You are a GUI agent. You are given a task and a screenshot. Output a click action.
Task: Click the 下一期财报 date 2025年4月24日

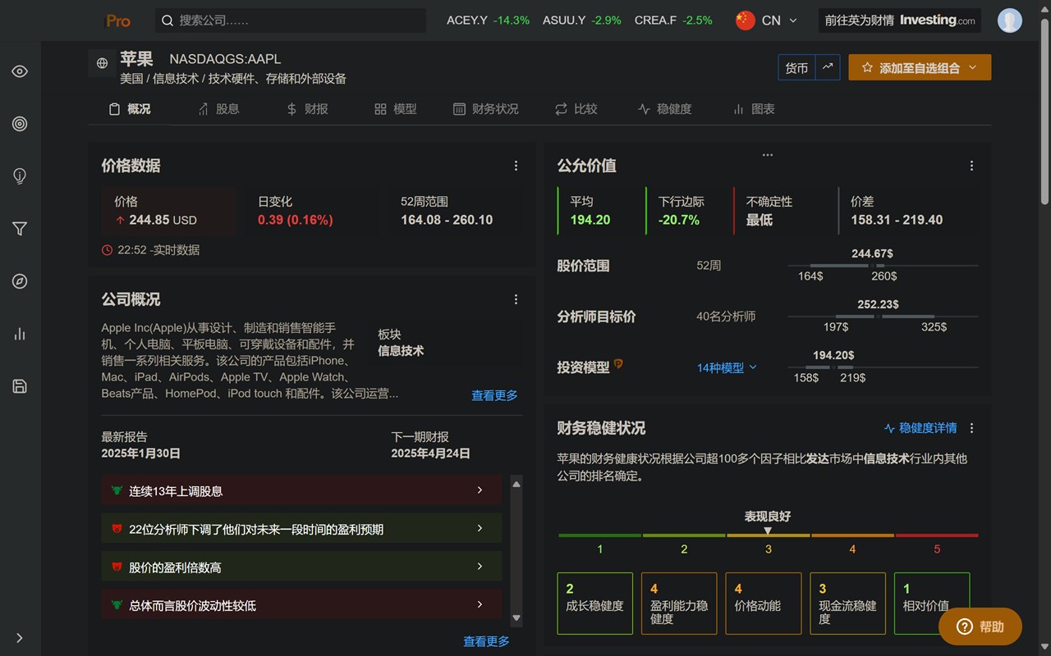(x=431, y=453)
